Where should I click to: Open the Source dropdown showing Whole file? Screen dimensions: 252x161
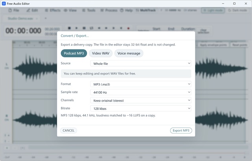[141, 64]
